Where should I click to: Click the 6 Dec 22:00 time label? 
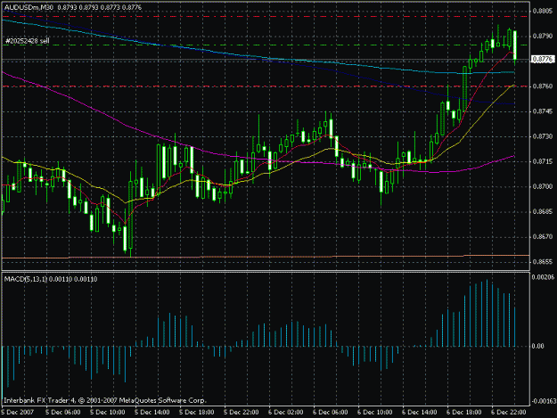click(509, 413)
